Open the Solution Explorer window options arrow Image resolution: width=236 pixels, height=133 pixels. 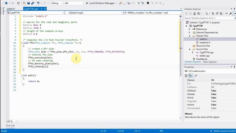(231, 9)
